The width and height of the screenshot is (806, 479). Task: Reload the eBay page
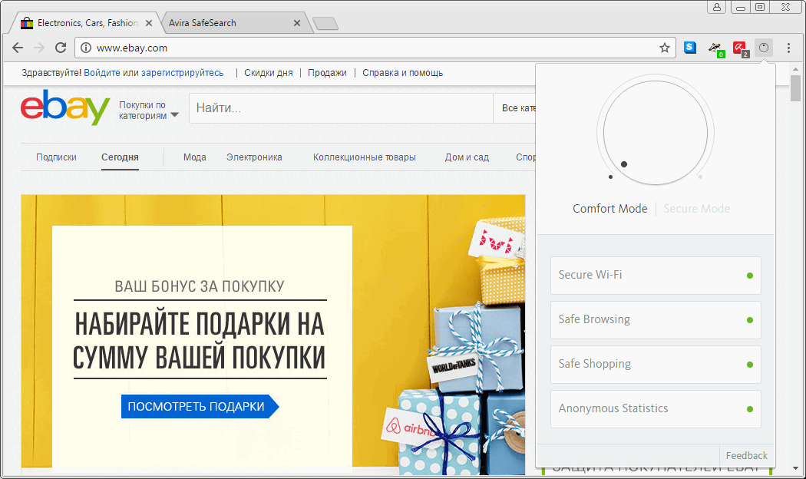[x=61, y=47]
